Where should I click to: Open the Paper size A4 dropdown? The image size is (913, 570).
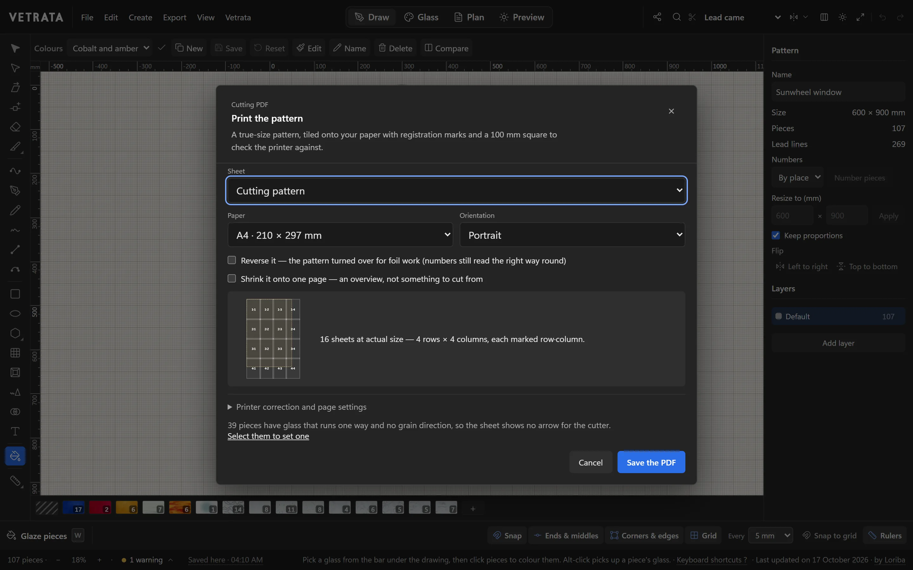(340, 235)
